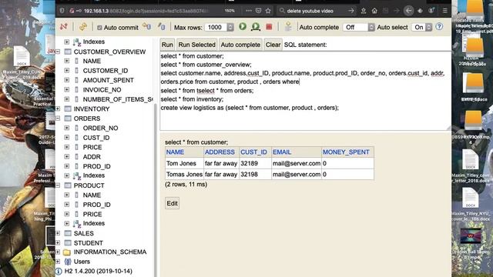Click the Edit button below the results
The image size is (493, 277).
(x=172, y=203)
